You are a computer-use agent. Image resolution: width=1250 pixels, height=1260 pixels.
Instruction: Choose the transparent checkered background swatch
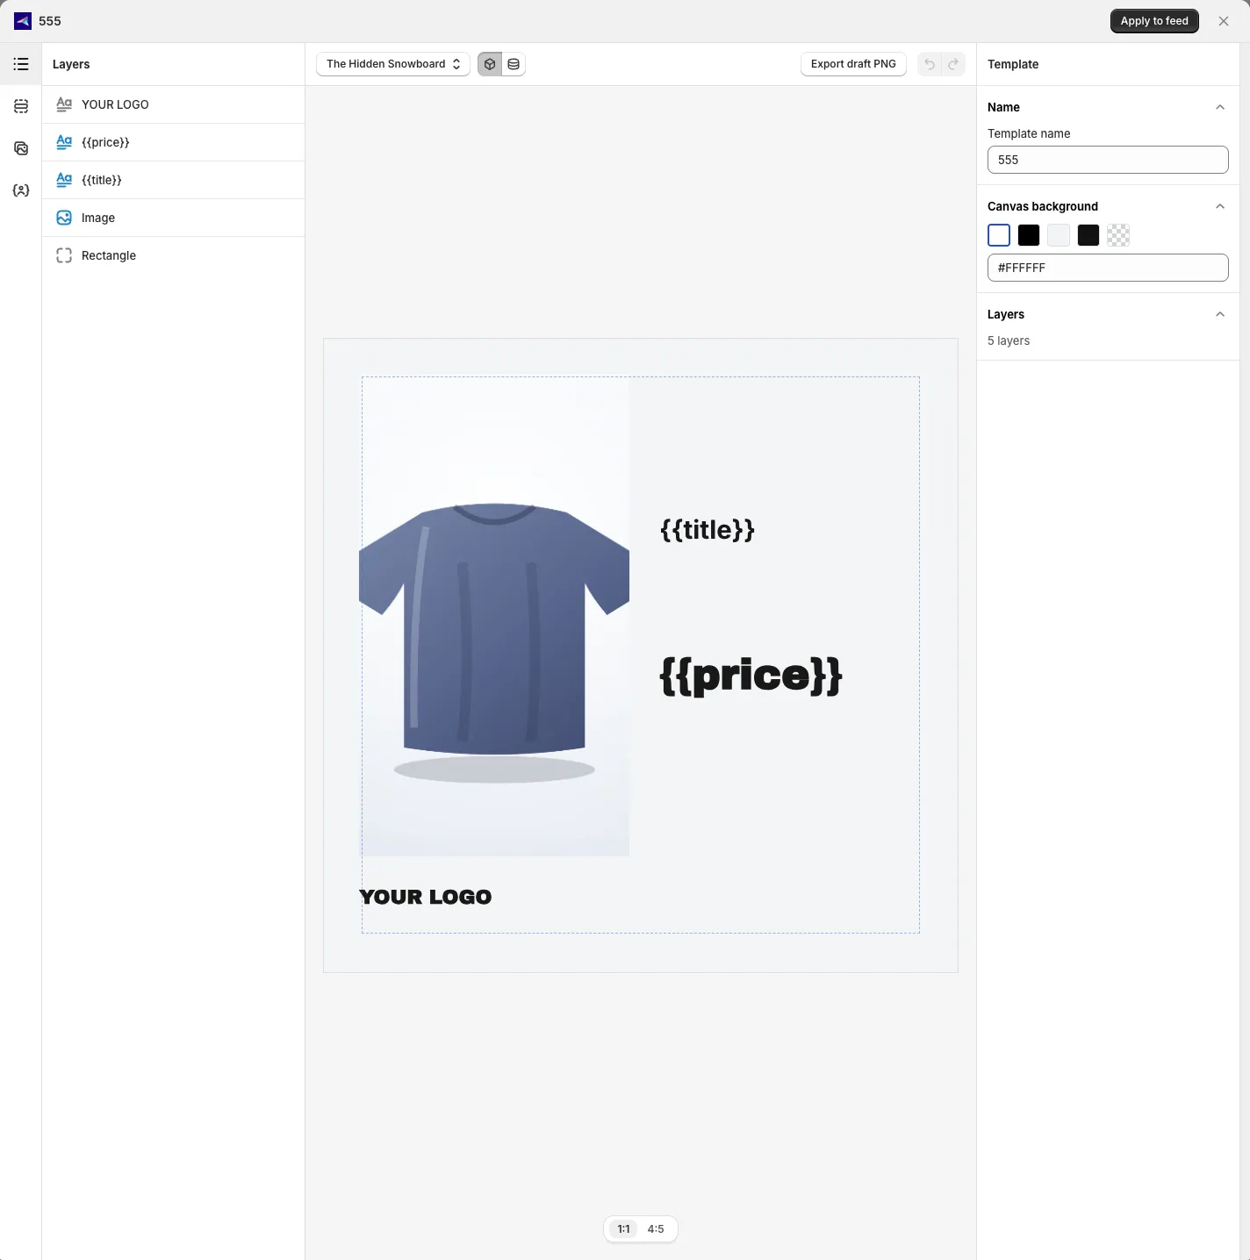1118,235
